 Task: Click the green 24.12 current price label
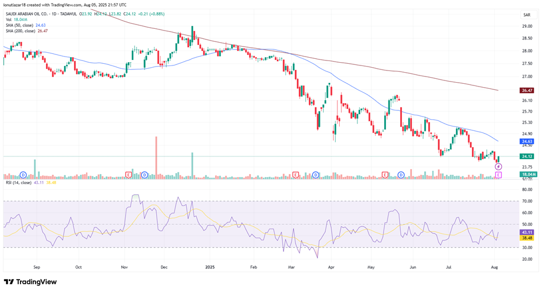[527, 156]
